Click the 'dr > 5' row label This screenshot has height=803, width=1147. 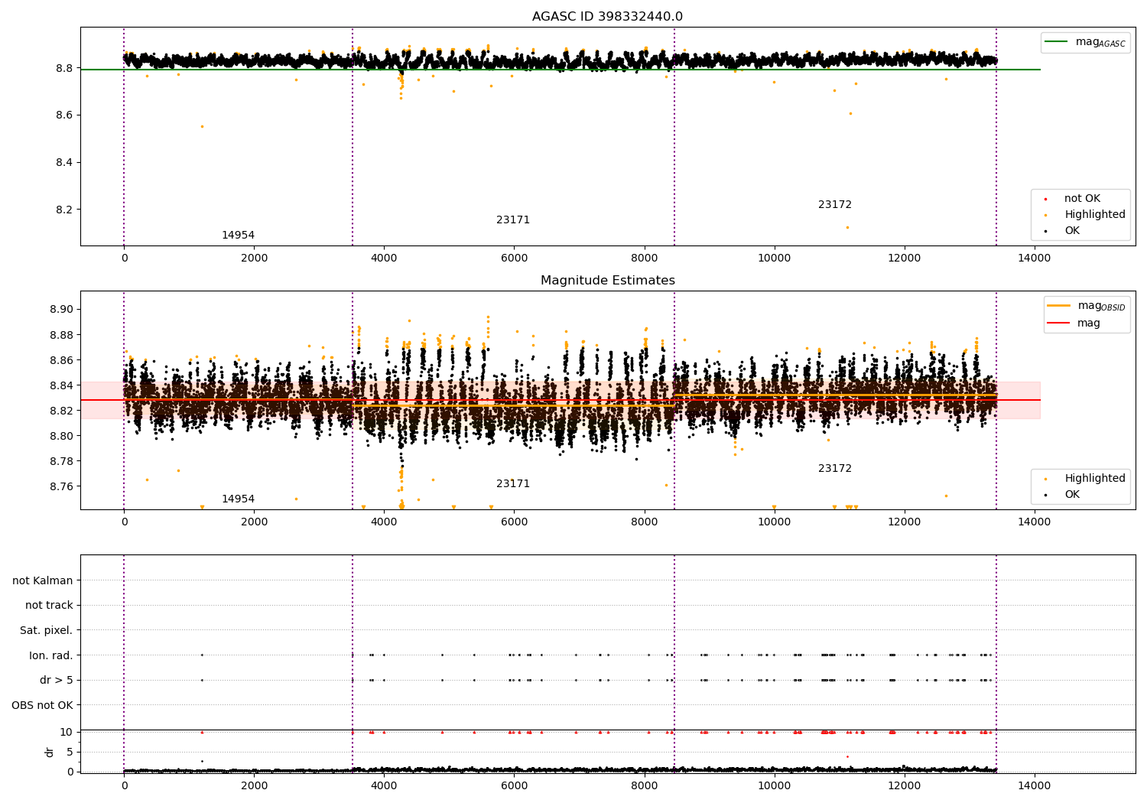pyautogui.click(x=56, y=680)
